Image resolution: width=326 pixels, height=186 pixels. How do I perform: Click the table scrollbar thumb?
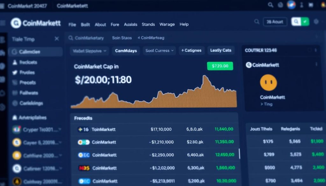click(x=239, y=154)
